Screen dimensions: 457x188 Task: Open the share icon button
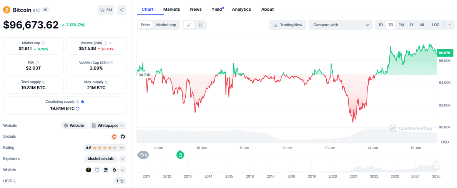click(121, 10)
